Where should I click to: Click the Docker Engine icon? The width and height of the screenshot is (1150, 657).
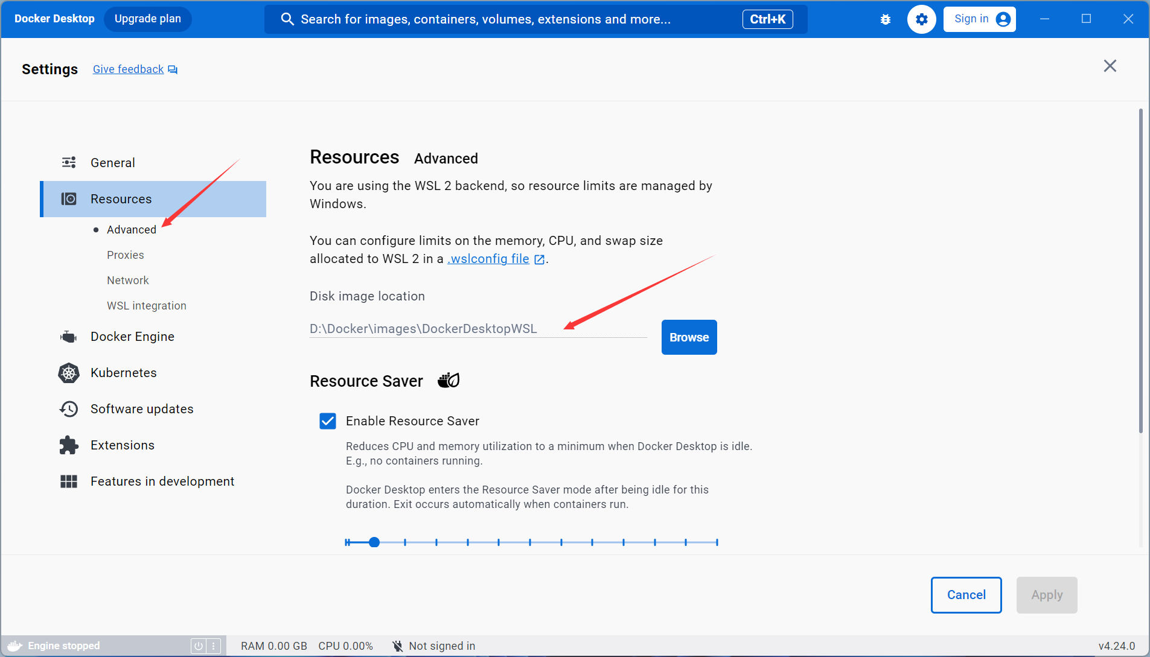click(x=69, y=337)
